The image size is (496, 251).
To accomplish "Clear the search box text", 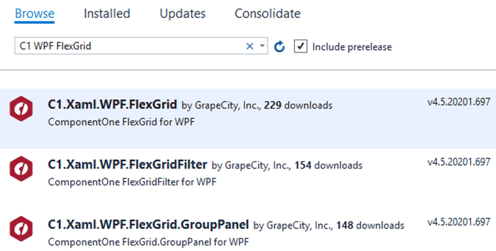I will click(250, 46).
